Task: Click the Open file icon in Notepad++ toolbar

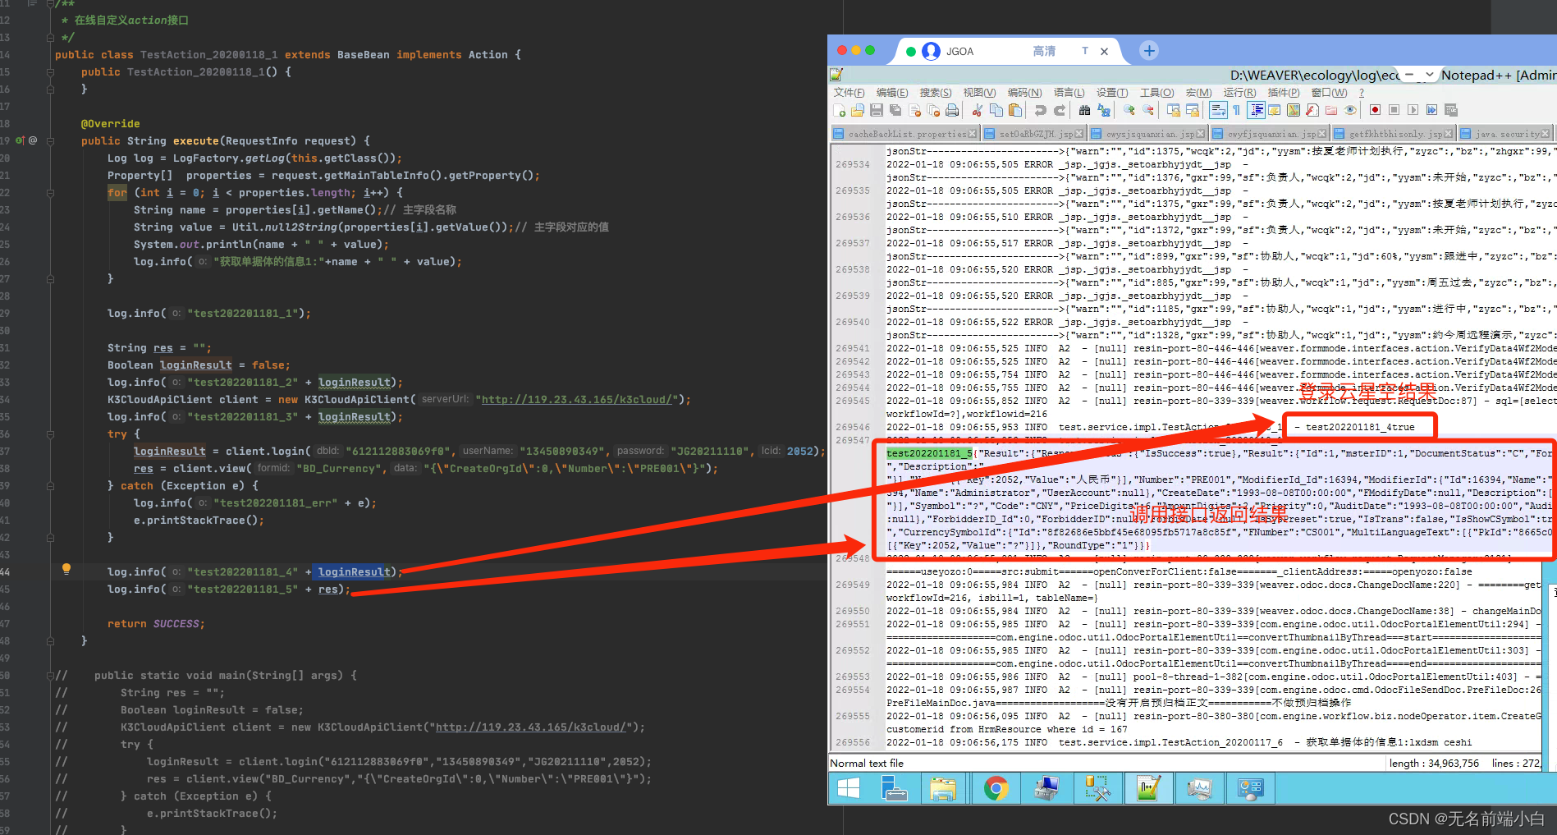Action: point(858,110)
